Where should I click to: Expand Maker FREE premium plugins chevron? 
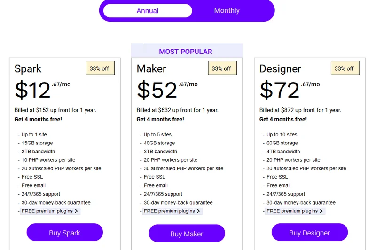198,211
